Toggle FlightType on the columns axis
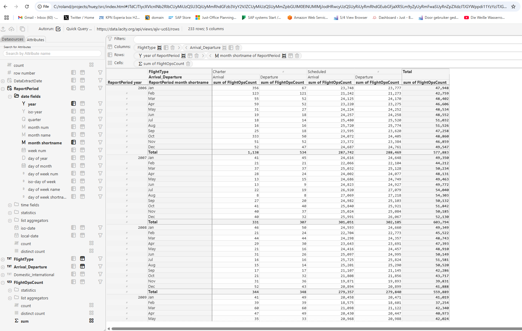The width and height of the screenshot is (522, 331). [82, 259]
